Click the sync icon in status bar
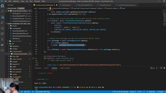166x93 pixels. pos(22,92)
